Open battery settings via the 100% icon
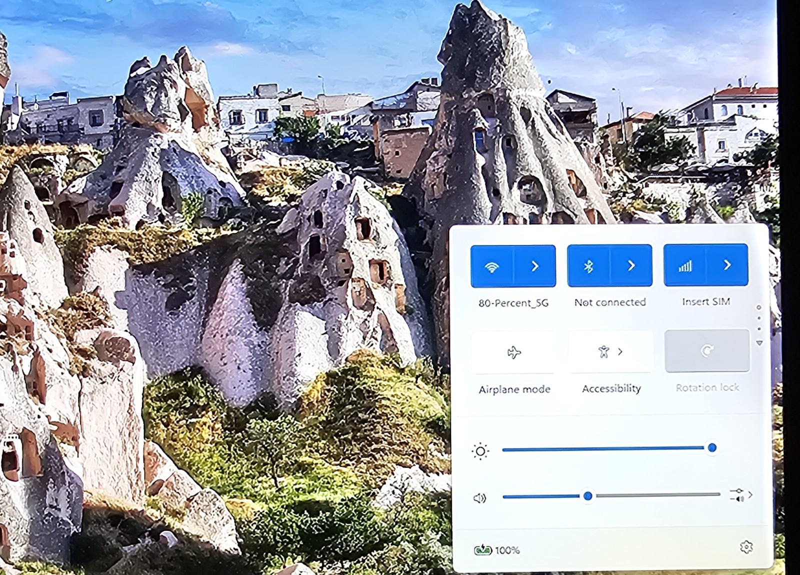Screen dimensions: 800x575 click(483, 550)
